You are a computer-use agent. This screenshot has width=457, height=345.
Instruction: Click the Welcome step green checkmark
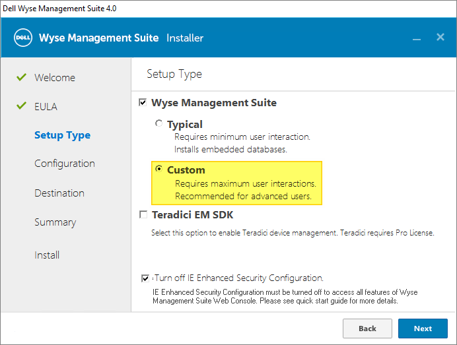click(21, 77)
